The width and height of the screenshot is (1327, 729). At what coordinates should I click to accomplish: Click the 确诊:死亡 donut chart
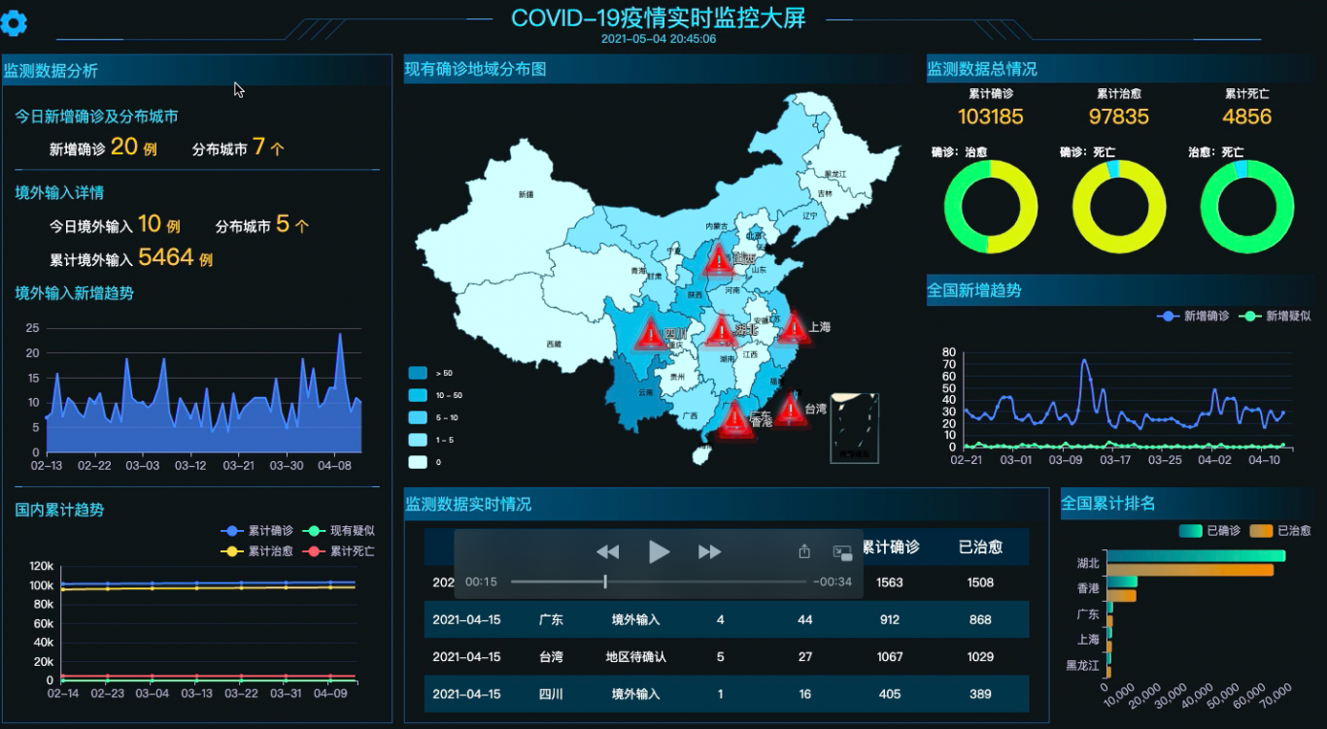tap(1119, 207)
